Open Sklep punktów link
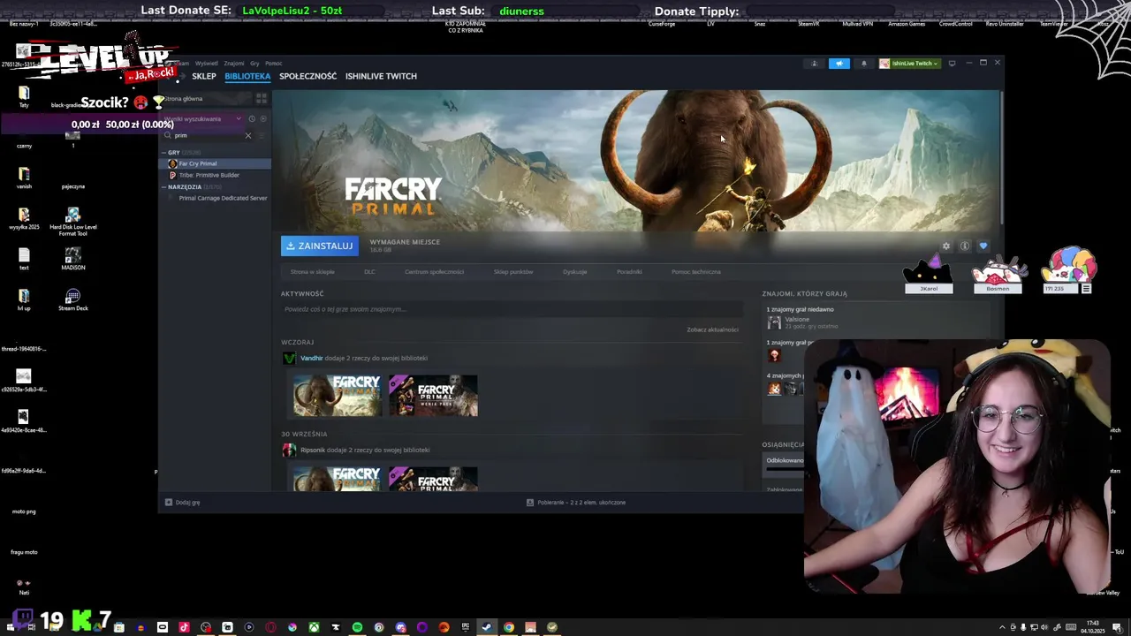The width and height of the screenshot is (1131, 636). click(513, 272)
